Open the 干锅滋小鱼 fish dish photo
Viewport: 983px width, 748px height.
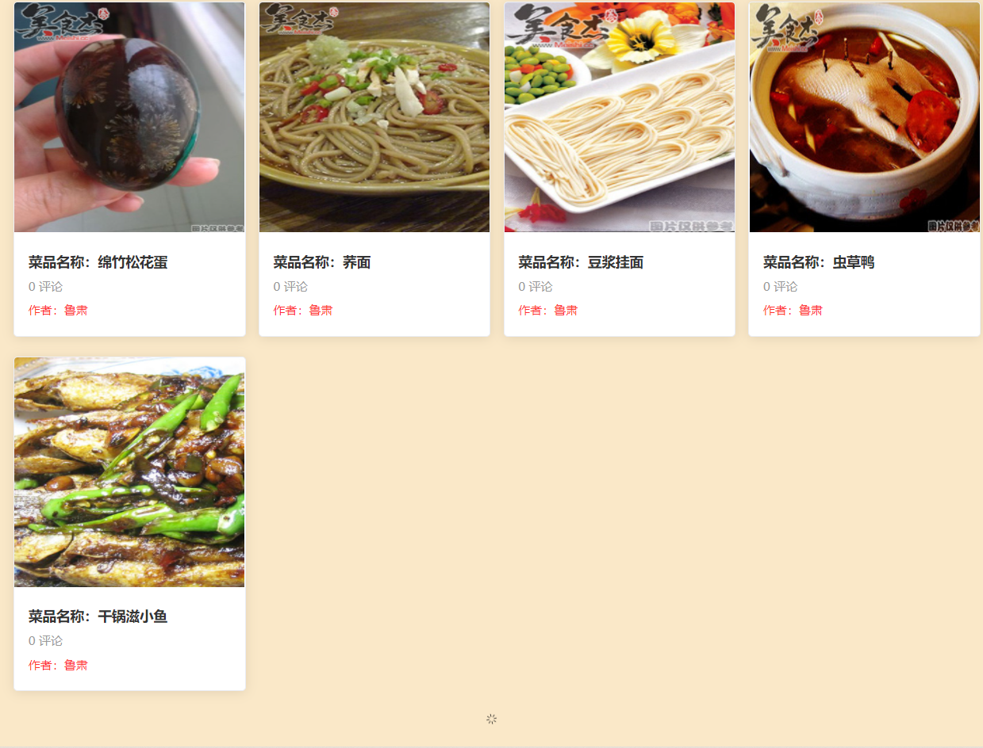(129, 472)
